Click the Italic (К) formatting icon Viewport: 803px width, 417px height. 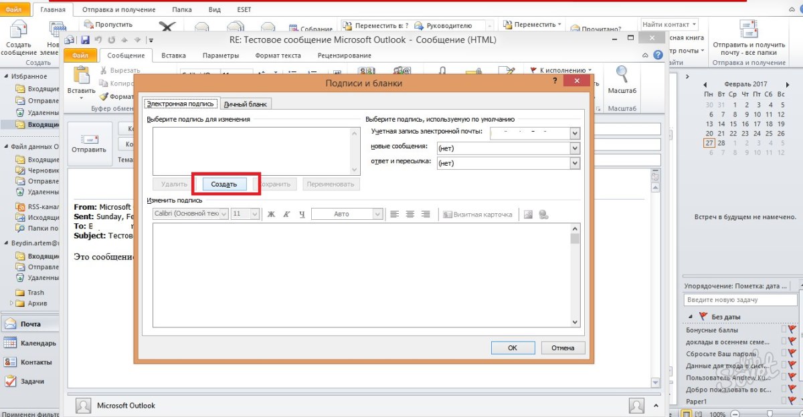[x=286, y=215]
